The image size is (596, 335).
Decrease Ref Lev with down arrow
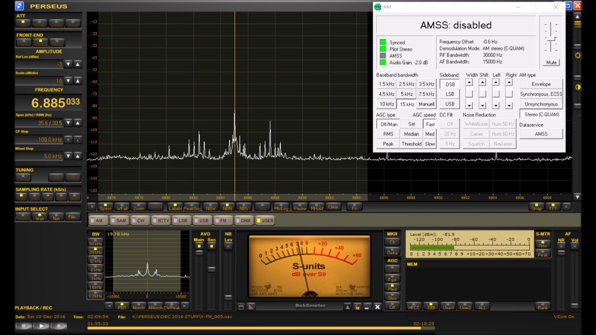[x=68, y=64]
